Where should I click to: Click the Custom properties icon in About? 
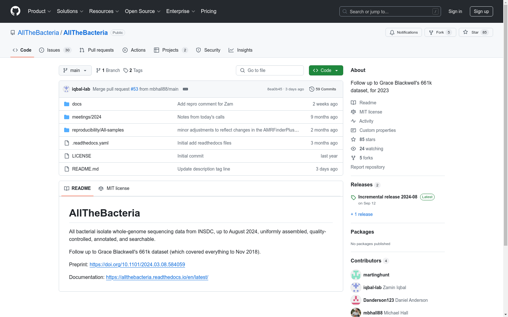[x=353, y=130]
